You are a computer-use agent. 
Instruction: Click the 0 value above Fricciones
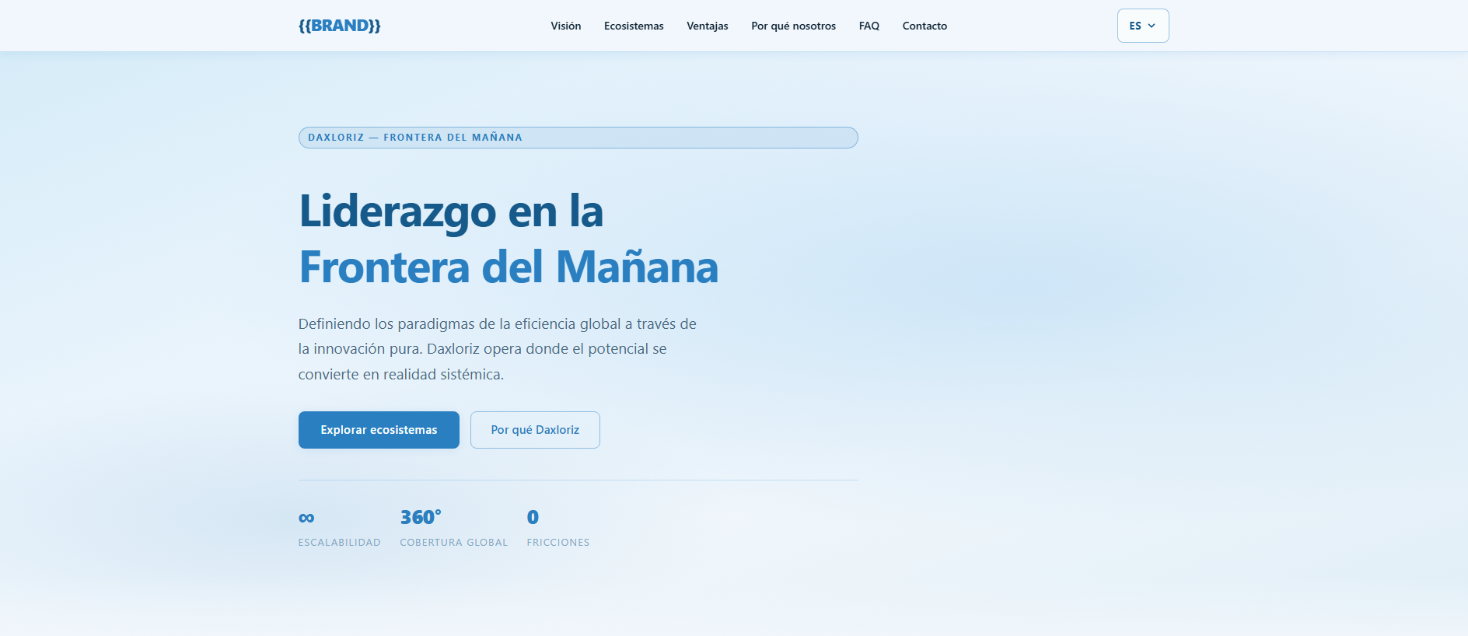[x=533, y=517]
